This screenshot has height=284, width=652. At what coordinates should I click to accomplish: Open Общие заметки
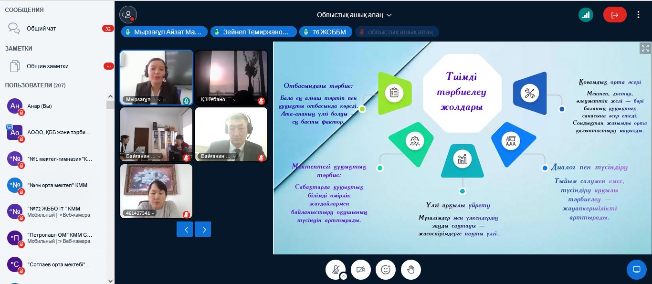tap(47, 66)
